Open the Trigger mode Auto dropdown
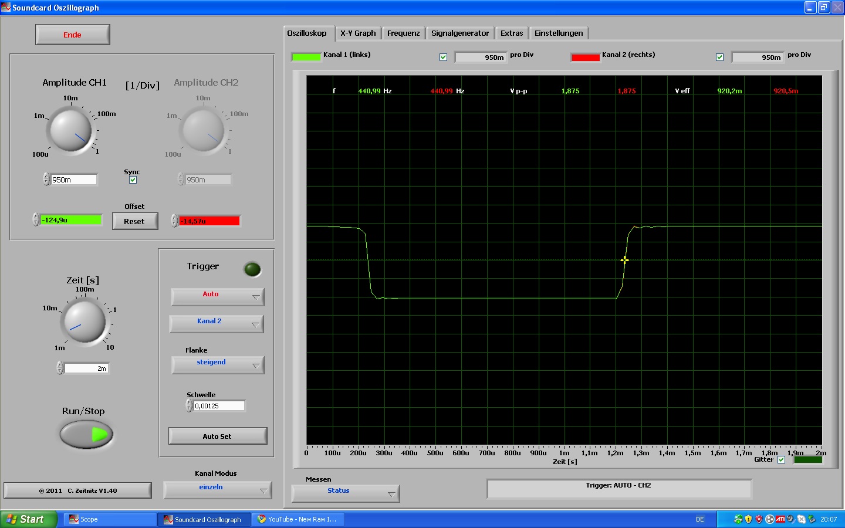This screenshot has width=845, height=528. [x=218, y=297]
